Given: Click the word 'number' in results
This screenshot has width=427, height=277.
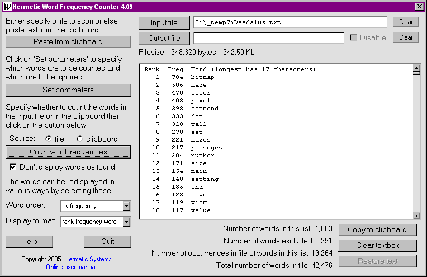Looking at the screenshot, I should coord(203,156).
